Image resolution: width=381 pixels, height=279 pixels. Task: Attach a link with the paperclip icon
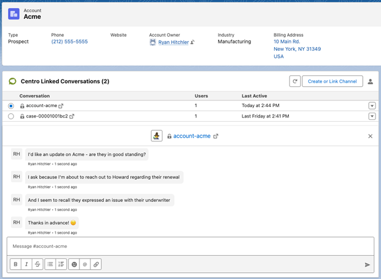[96, 264]
